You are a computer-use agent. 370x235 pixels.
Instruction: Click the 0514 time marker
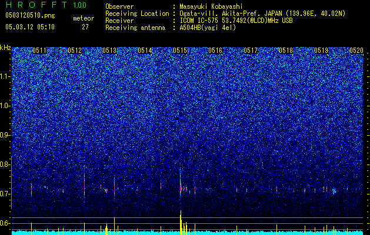(145, 51)
